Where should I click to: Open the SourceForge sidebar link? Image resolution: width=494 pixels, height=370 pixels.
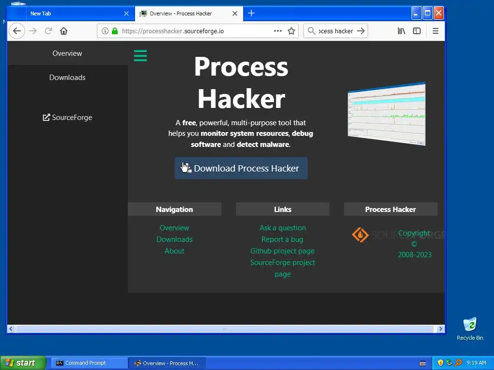tap(67, 118)
